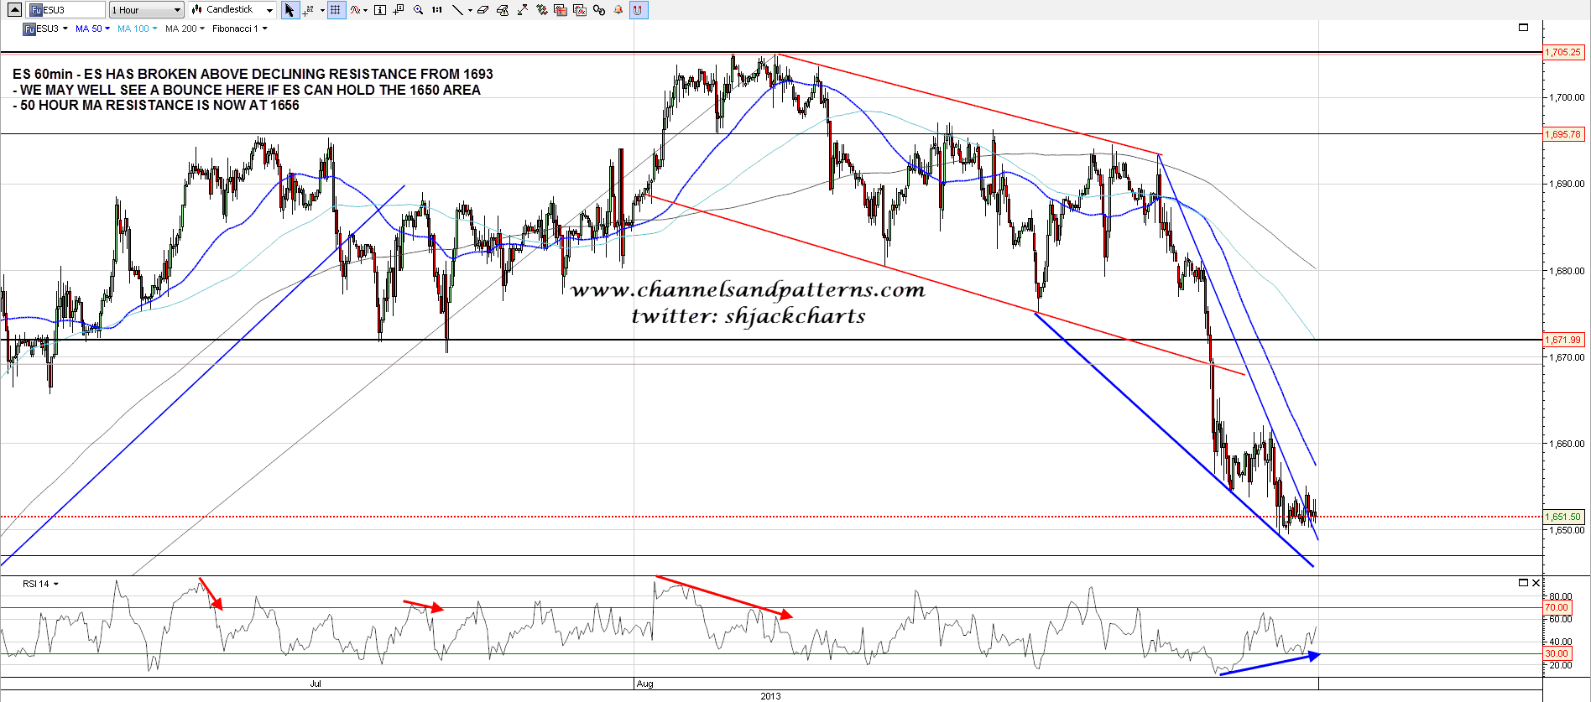
Task: Expand the RSI 14 indicator menu
Action: [40, 584]
